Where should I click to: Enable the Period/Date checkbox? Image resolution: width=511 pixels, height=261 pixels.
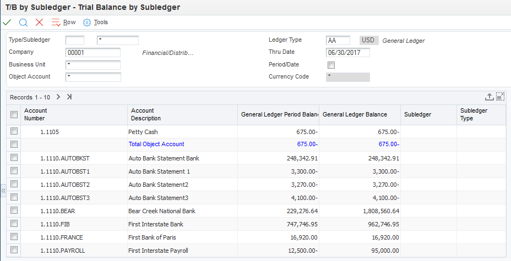(x=331, y=65)
